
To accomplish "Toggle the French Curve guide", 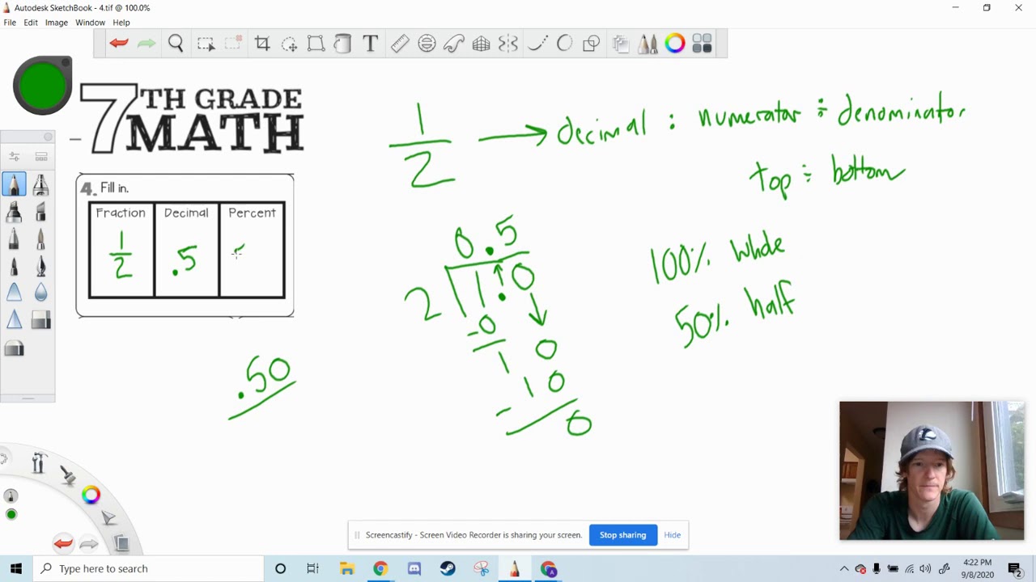I will pos(453,44).
